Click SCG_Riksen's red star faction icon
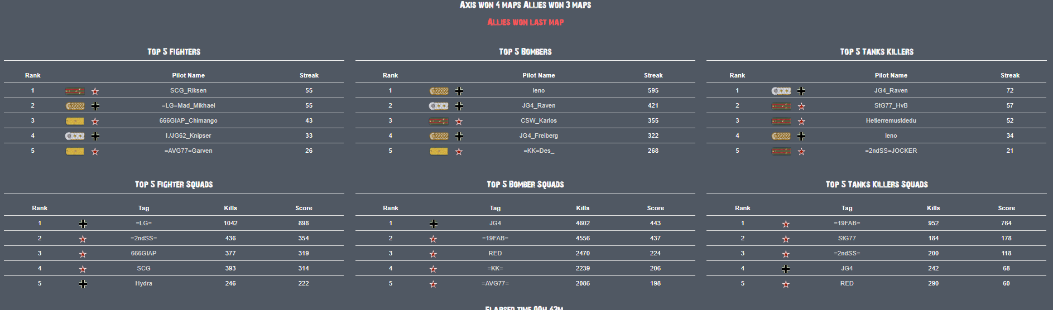Screen dimensions: 1053x310 pos(95,91)
